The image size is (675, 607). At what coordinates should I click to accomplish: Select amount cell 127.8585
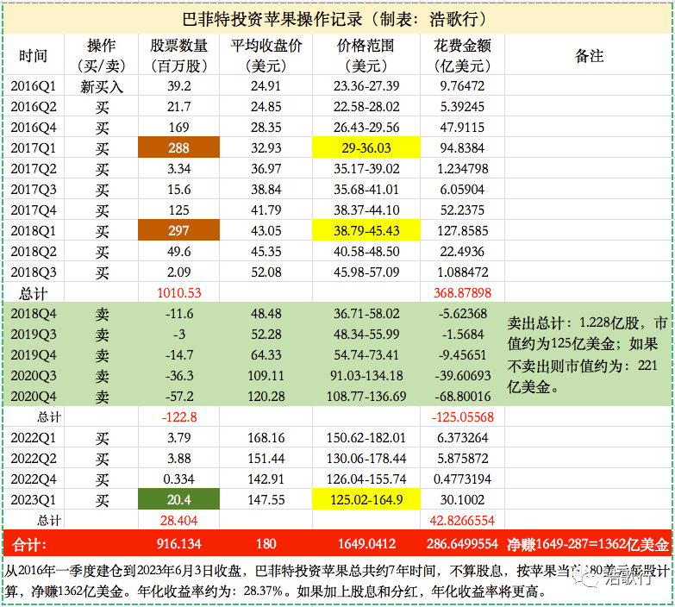(x=462, y=230)
